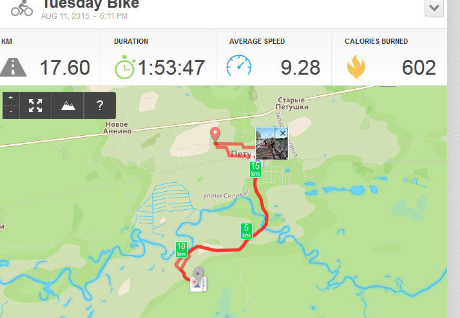460x318 pixels.
Task: Click the red finish location pin
Action: point(215,135)
